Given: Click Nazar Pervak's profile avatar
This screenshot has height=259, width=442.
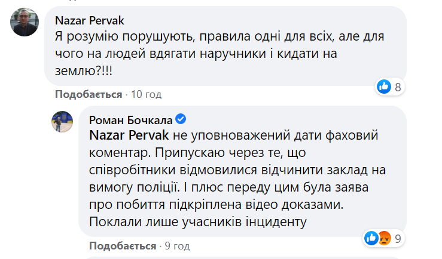Looking at the screenshot, I should point(25,21).
